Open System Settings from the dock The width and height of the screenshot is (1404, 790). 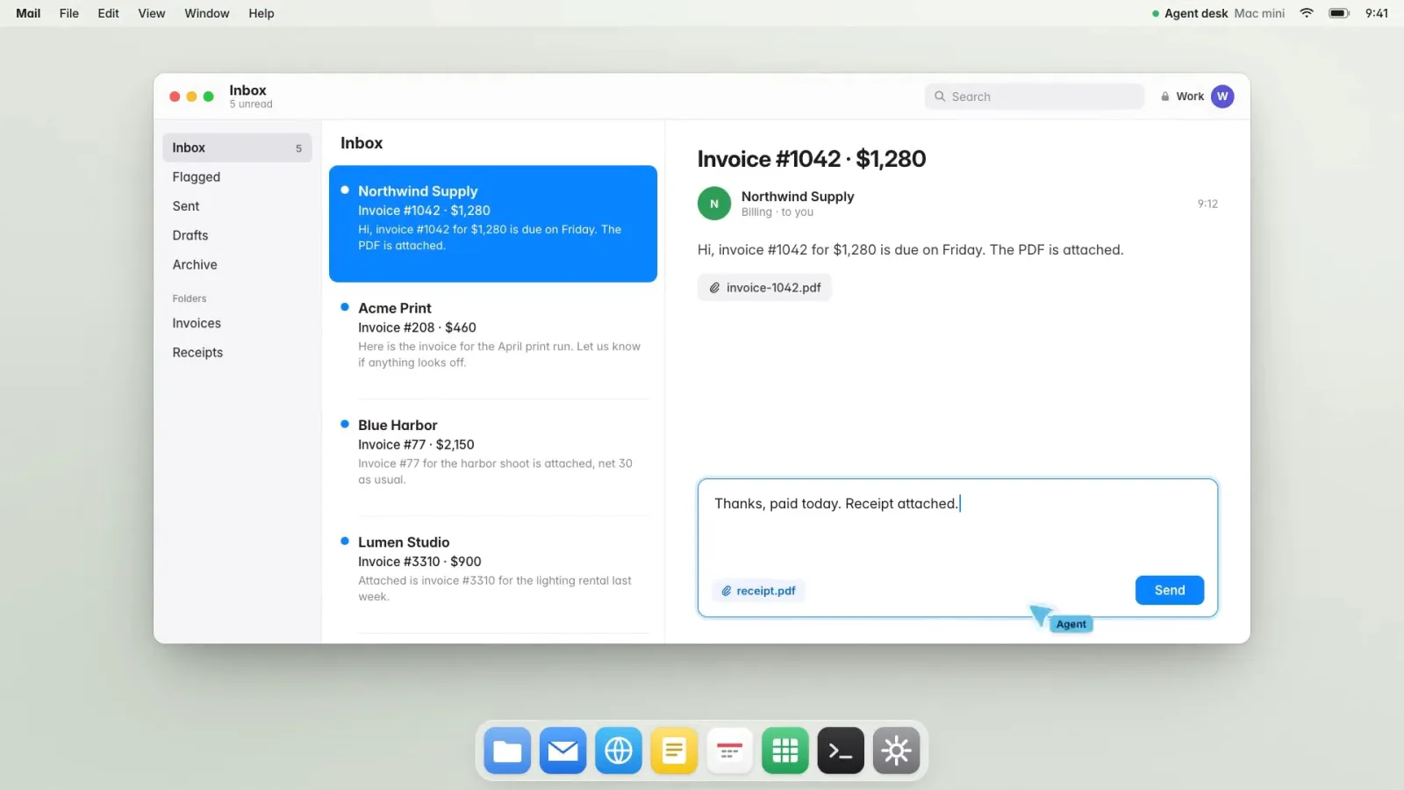pos(896,750)
